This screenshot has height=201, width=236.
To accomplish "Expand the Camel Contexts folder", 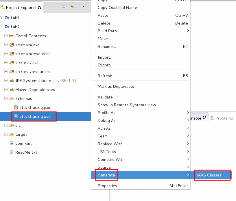I will (6, 36).
